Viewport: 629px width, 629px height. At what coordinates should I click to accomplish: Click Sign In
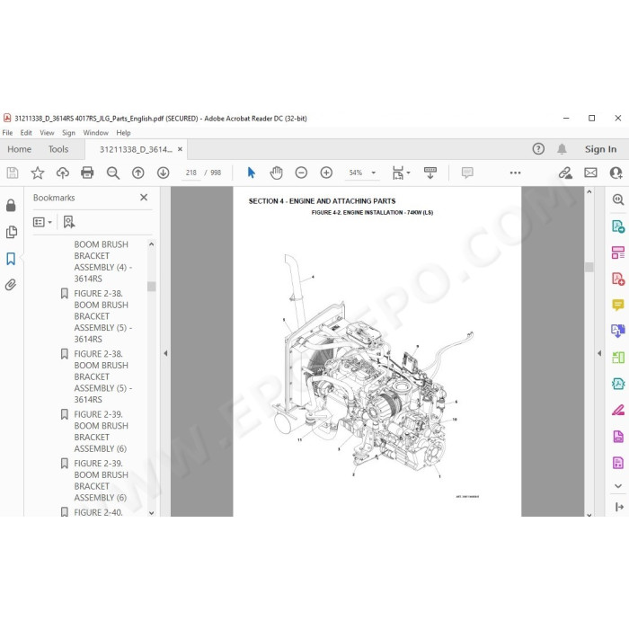coord(600,149)
